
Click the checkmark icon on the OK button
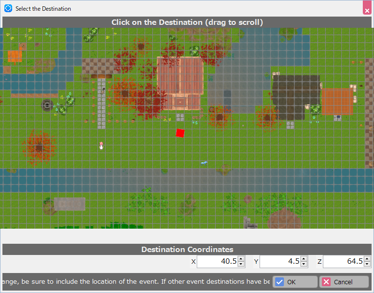(x=280, y=282)
